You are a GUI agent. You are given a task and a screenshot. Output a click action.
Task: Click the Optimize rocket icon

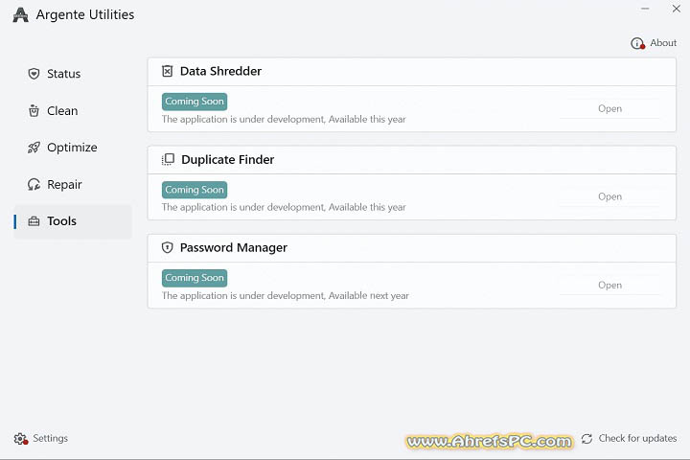click(x=34, y=148)
